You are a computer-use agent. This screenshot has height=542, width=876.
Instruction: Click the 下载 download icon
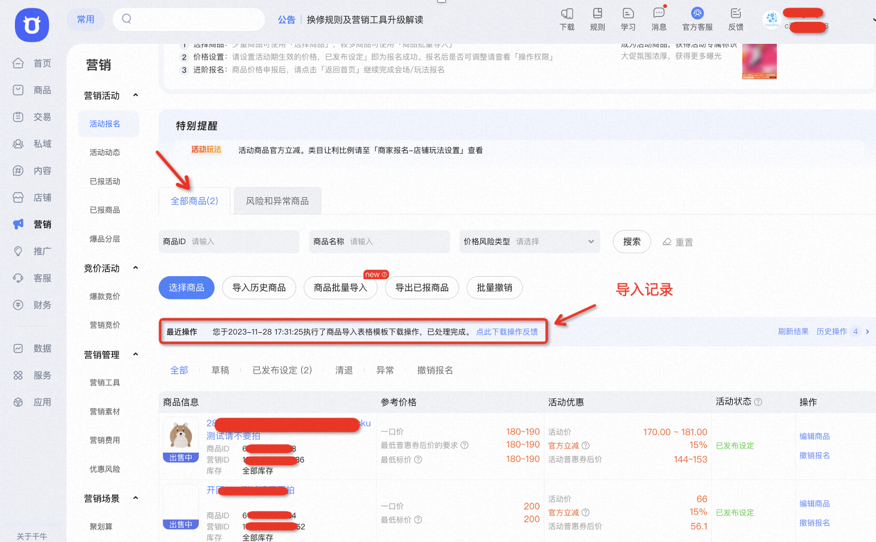[567, 13]
